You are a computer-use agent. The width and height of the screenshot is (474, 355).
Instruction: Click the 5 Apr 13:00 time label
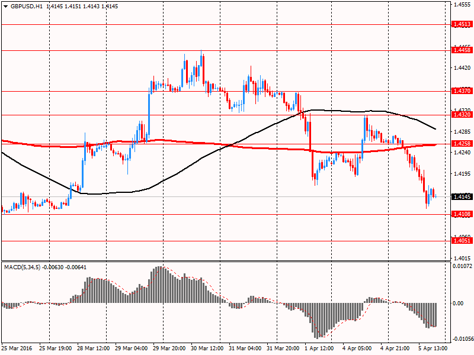pyautogui.click(x=433, y=348)
